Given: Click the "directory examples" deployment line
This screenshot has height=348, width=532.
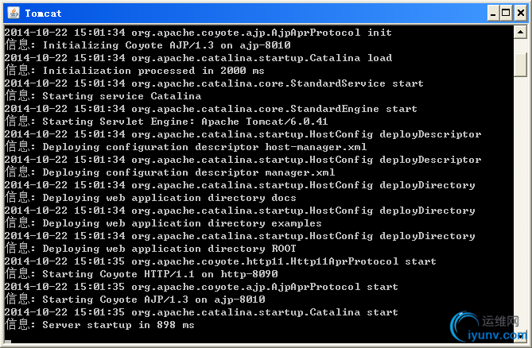Looking at the screenshot, I should click(x=265, y=223).
